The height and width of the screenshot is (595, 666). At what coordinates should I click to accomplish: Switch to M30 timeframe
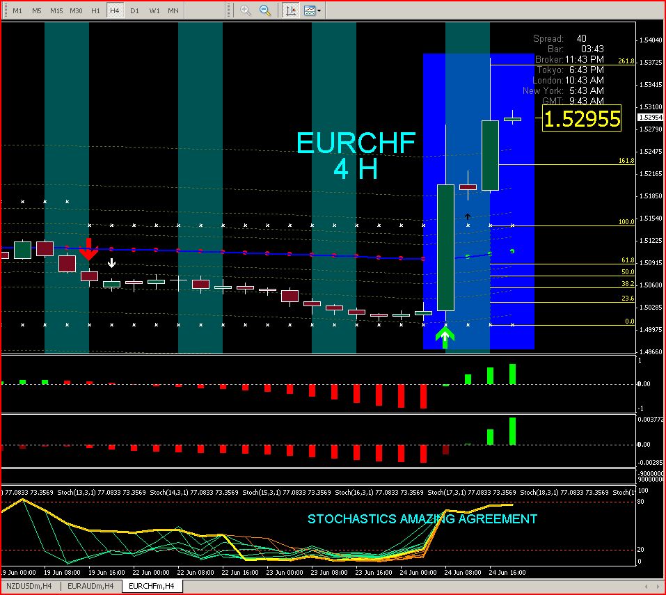[76, 10]
